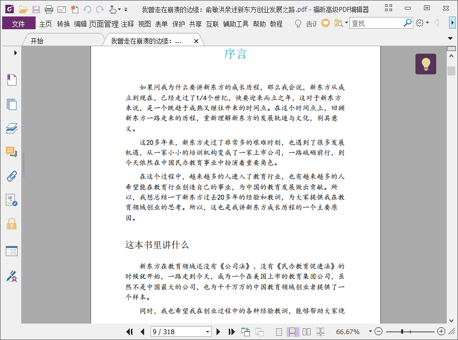This screenshot has height=340, width=458.
Task: Open the 页面管理 tab
Action: point(104,23)
